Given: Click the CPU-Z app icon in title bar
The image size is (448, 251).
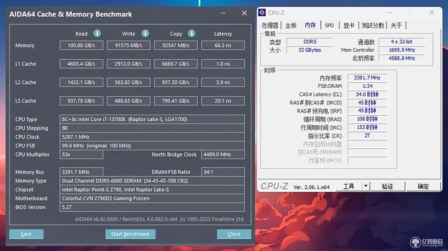Looking at the screenshot, I should tap(262, 12).
